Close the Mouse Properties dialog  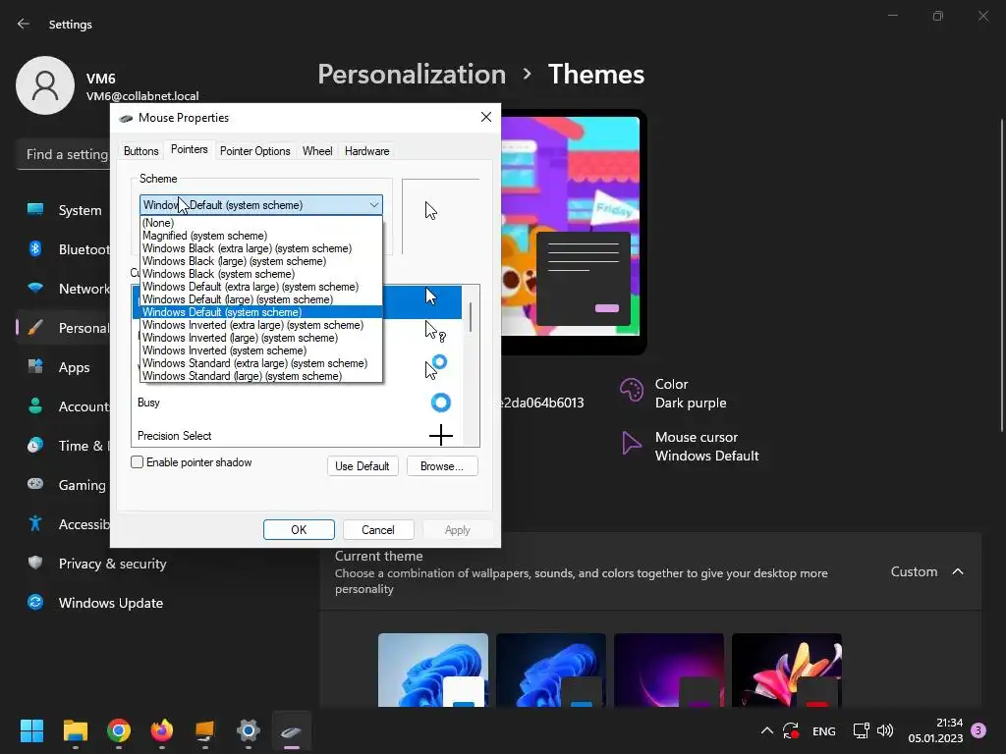coord(486,117)
